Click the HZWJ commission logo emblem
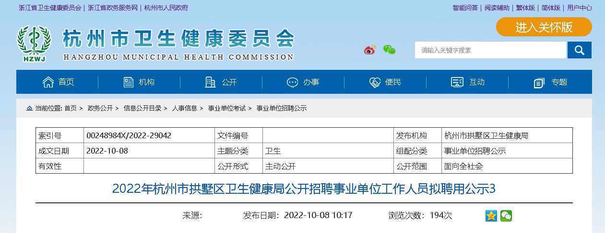The height and width of the screenshot is (233, 605). [x=34, y=44]
